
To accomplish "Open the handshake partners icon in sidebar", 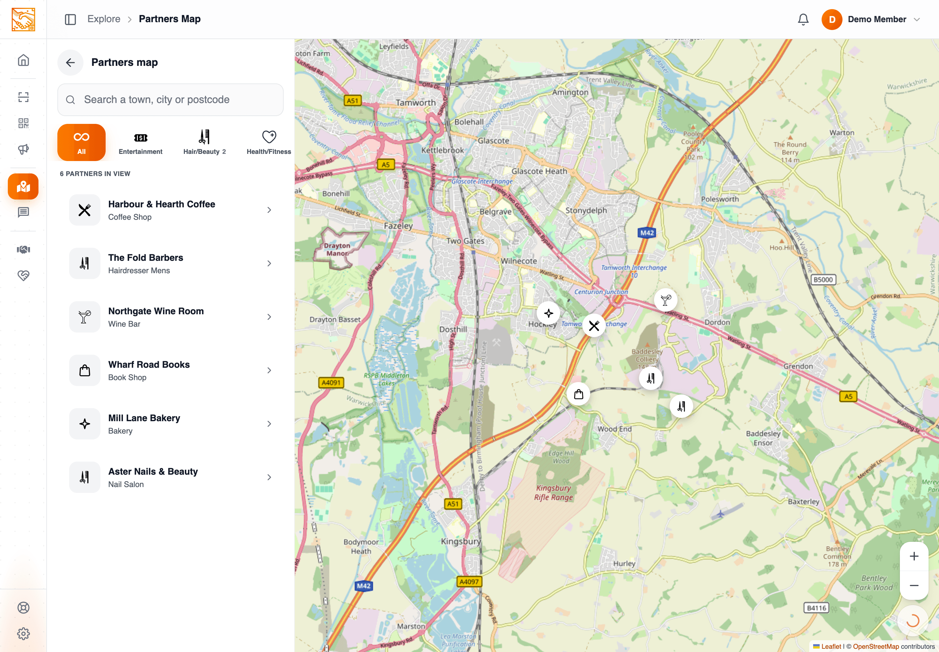I will (x=23, y=249).
